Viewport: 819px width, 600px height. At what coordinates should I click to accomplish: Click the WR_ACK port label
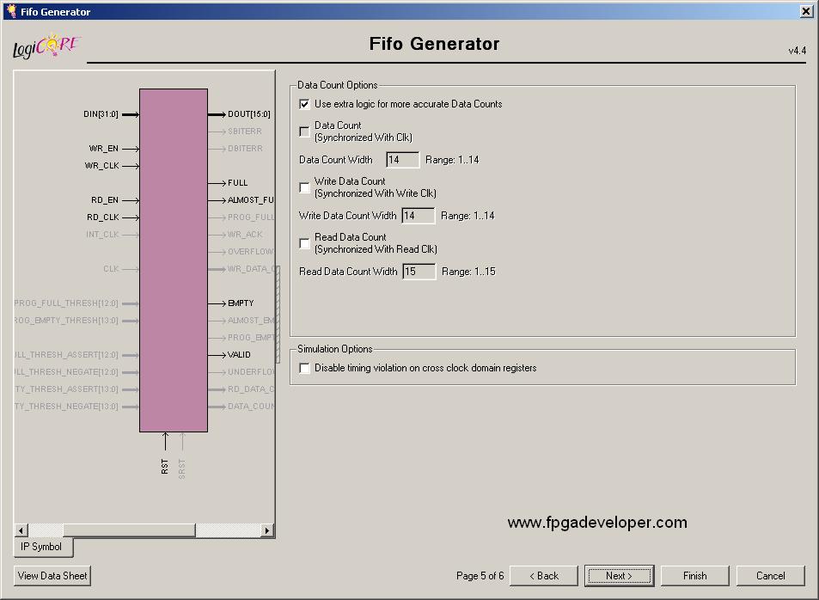click(245, 235)
